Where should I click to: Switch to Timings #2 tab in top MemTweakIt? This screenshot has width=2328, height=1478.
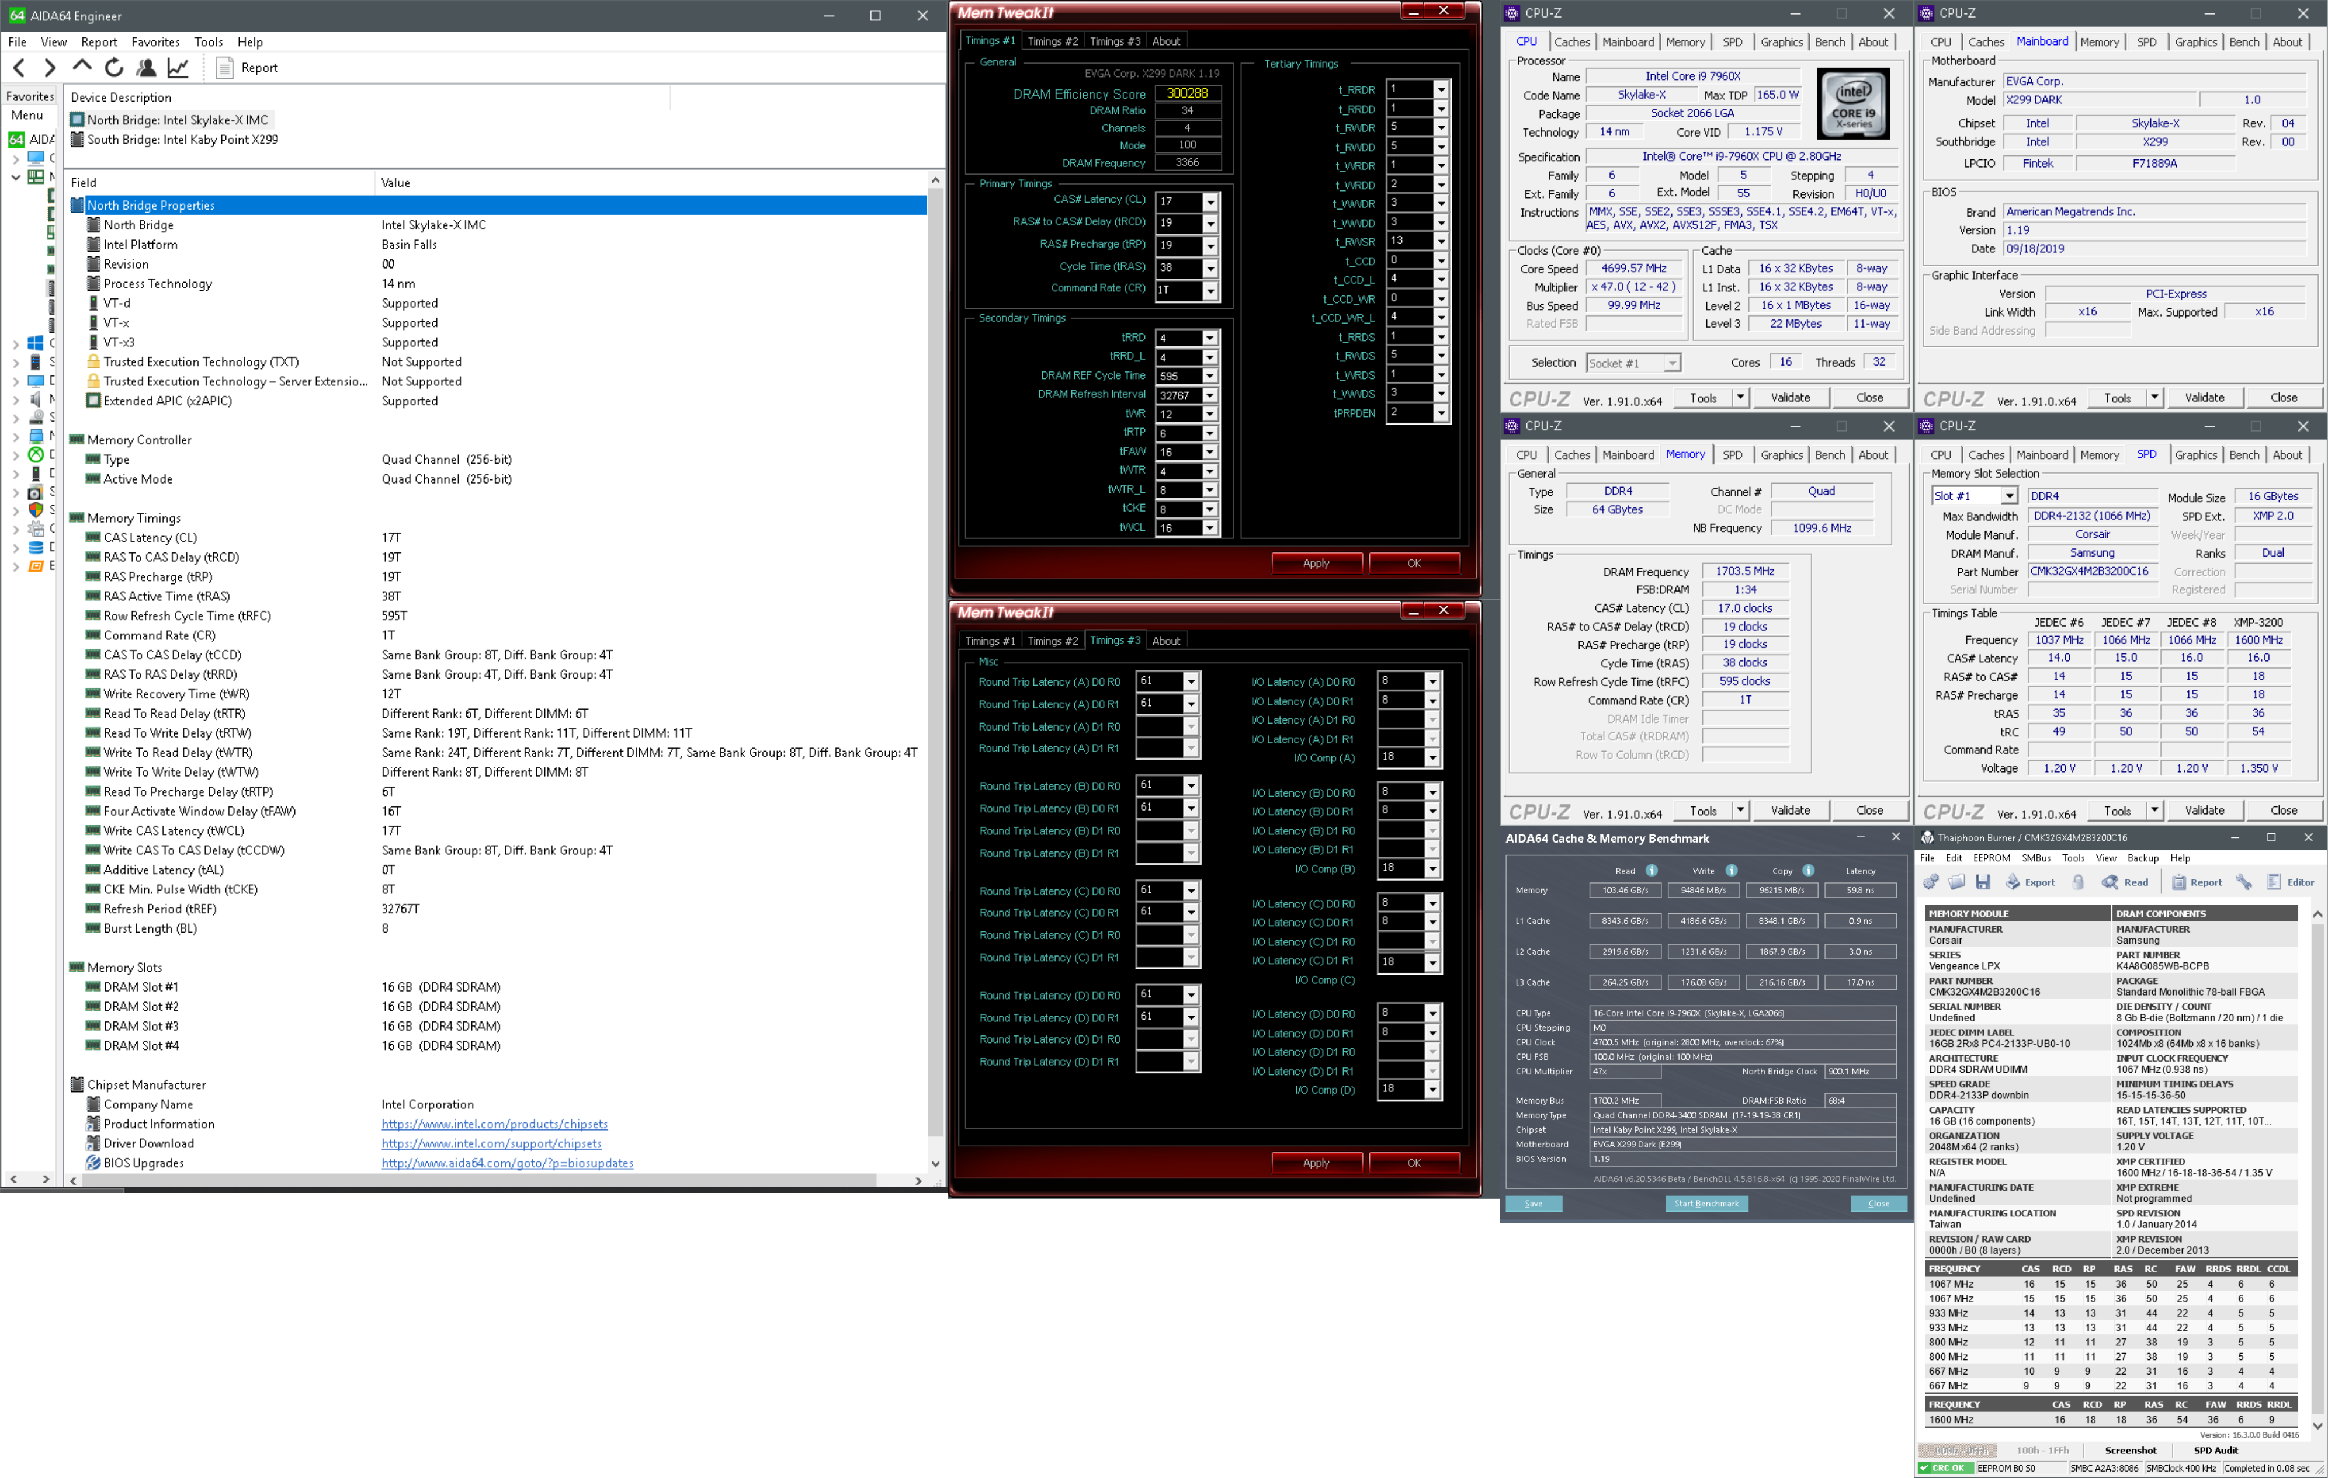[x=1052, y=41]
